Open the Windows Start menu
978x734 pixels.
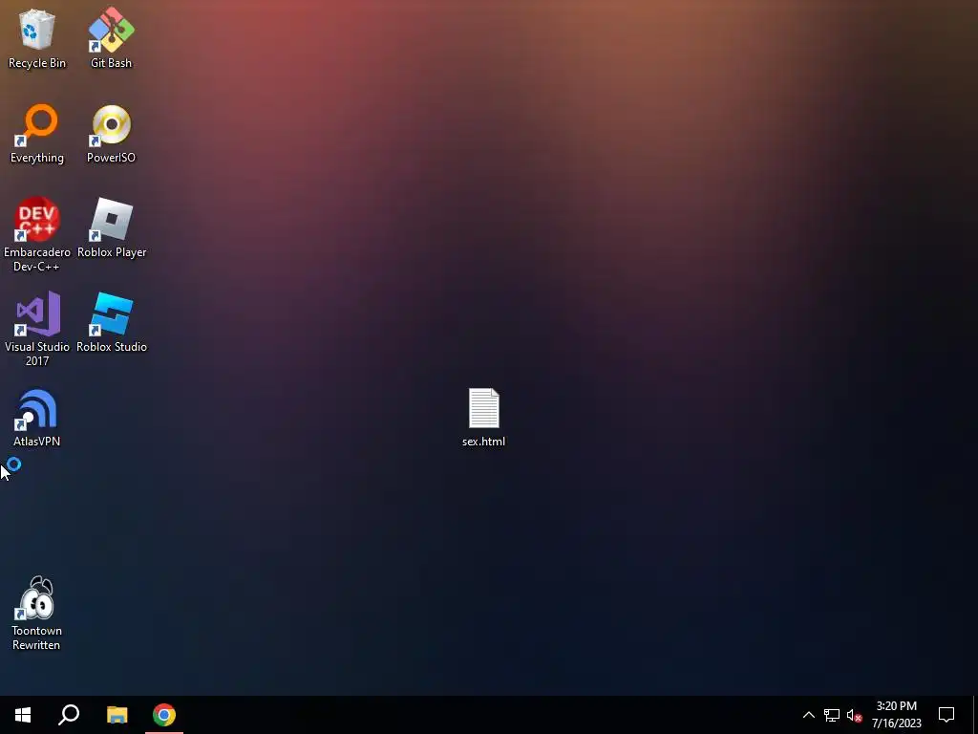[x=23, y=715]
